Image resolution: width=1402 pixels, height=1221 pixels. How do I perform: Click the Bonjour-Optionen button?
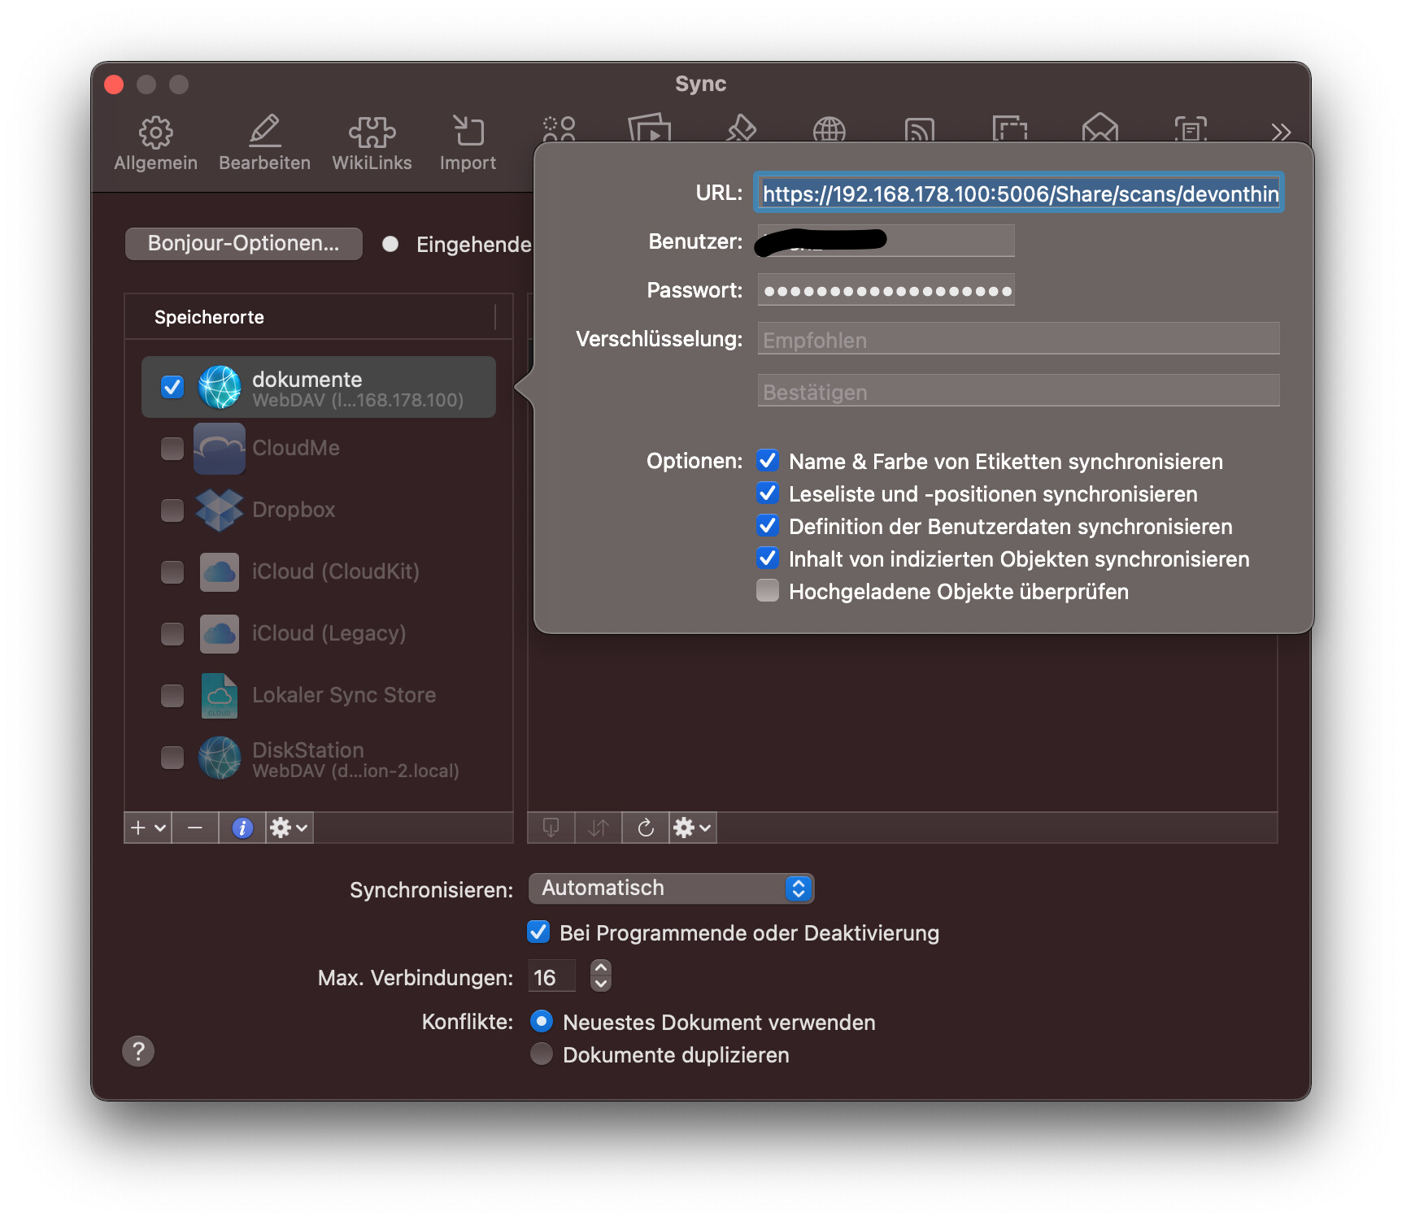(243, 243)
